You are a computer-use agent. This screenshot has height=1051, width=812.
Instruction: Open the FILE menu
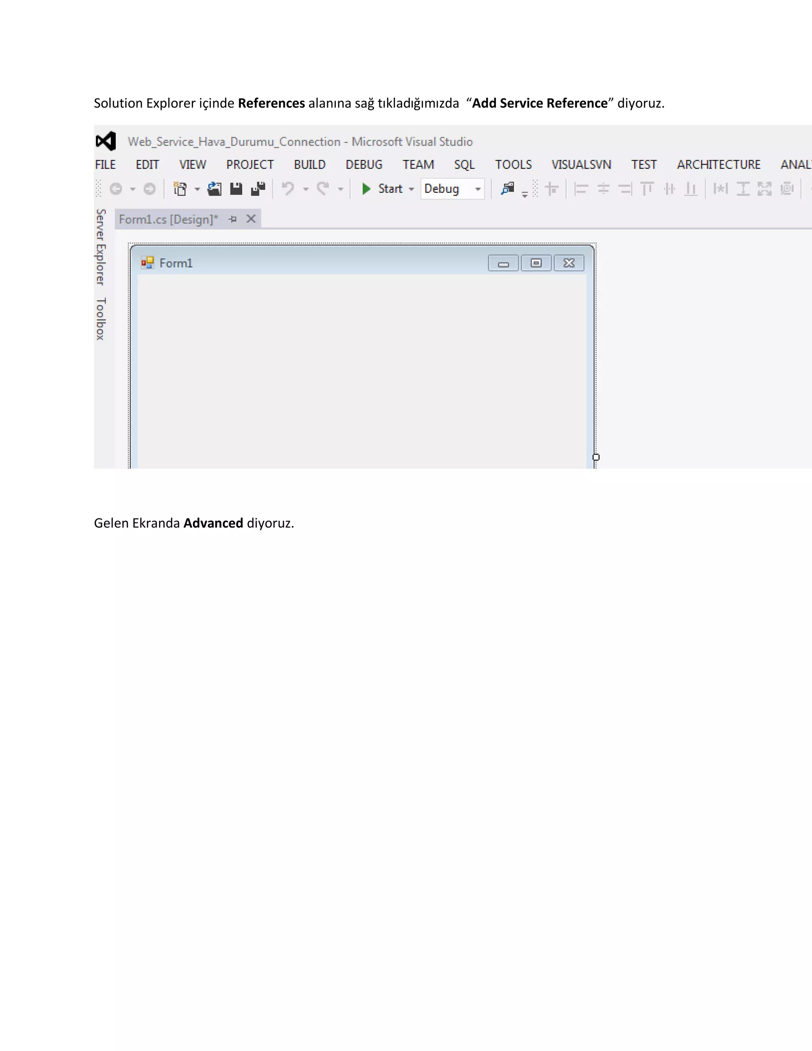click(x=105, y=165)
